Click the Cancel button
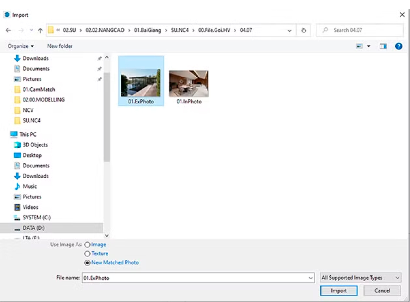Image resolution: width=410 pixels, height=302 pixels. click(382, 291)
